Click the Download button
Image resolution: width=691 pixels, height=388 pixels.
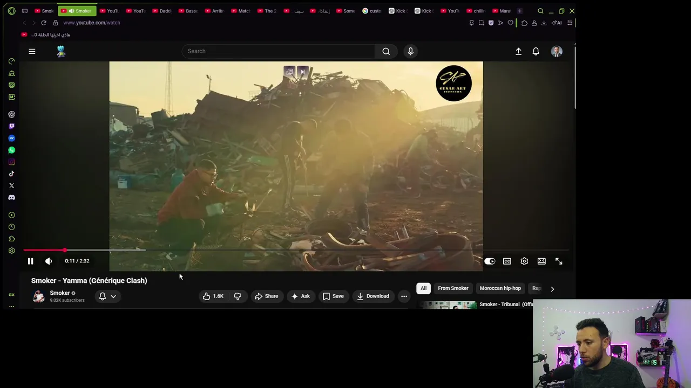[372, 296]
